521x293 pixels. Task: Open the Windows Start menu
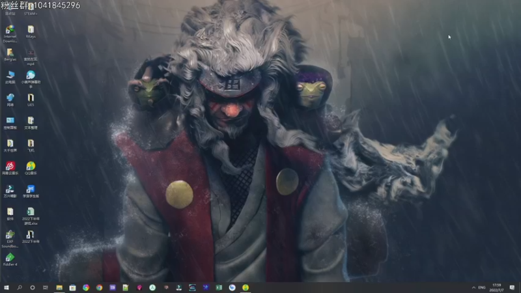click(7, 287)
